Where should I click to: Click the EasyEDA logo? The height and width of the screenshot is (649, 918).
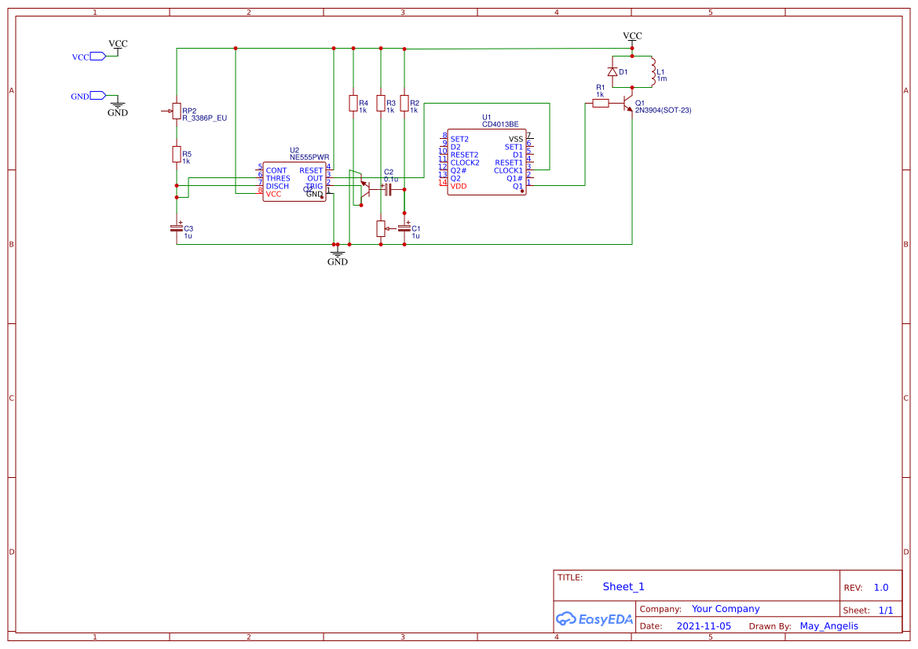(x=594, y=619)
